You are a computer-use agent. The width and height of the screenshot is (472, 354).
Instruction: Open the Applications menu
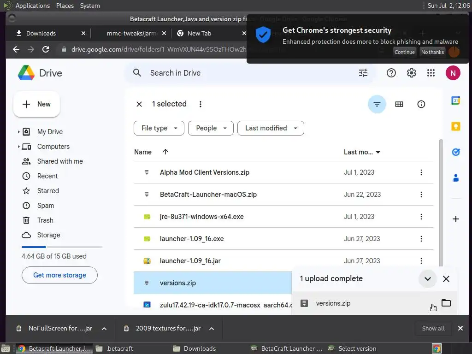pyautogui.click(x=33, y=6)
